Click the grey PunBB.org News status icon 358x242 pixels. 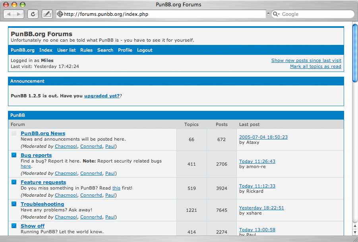pos(14,134)
